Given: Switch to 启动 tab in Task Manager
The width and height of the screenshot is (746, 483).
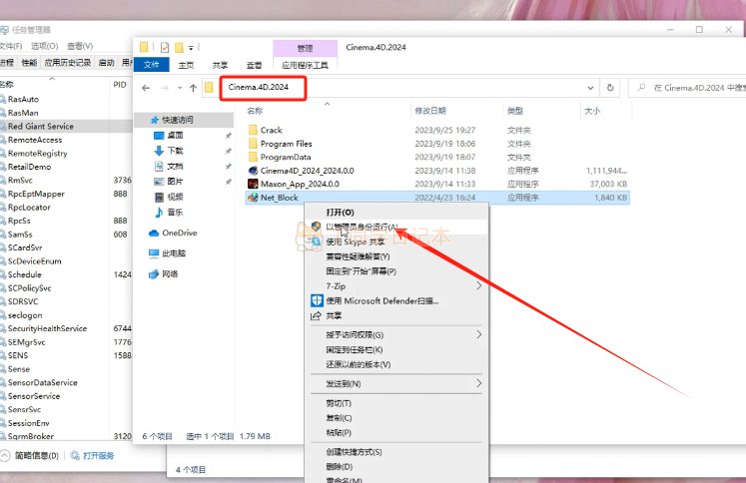Looking at the screenshot, I should [106, 62].
